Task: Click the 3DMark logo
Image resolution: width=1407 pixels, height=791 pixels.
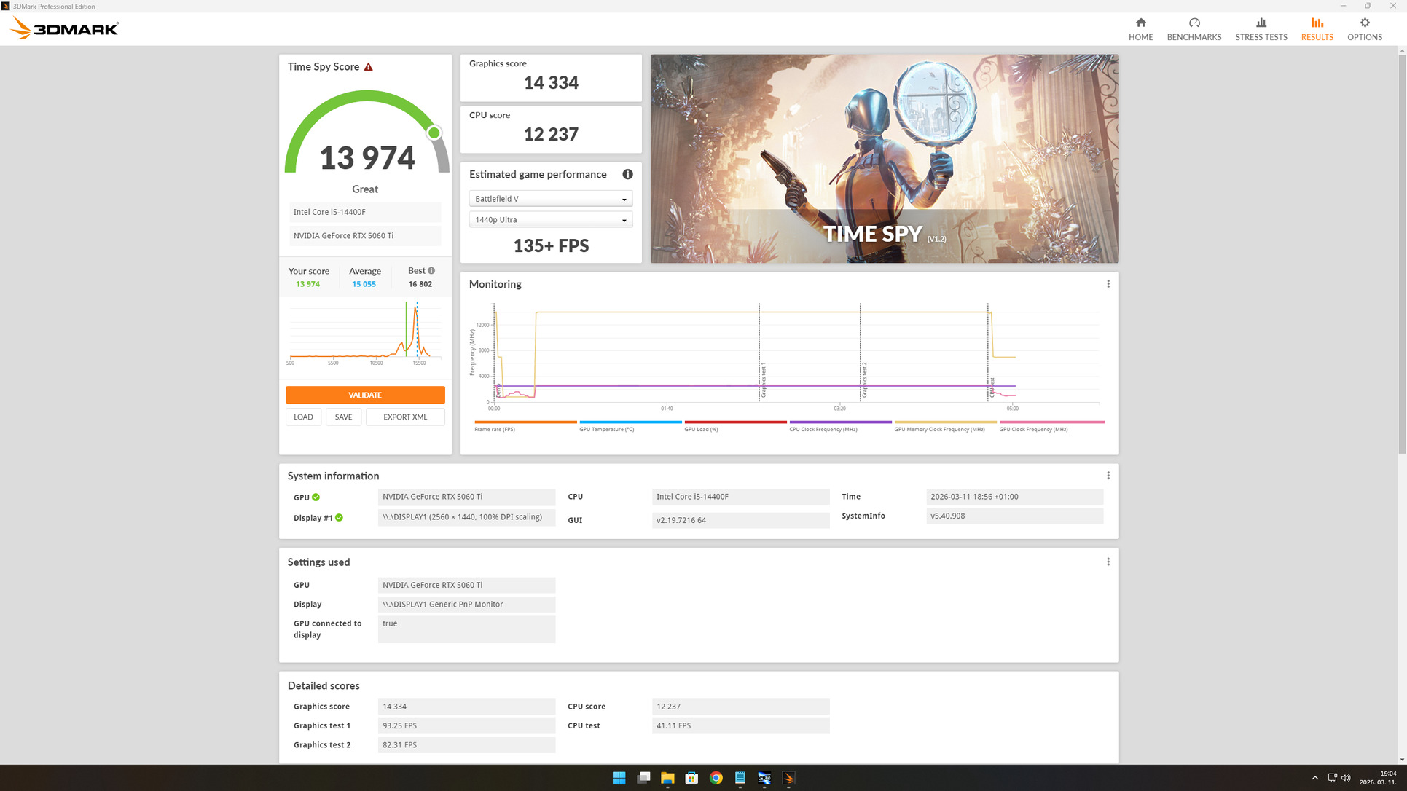Action: (64, 28)
